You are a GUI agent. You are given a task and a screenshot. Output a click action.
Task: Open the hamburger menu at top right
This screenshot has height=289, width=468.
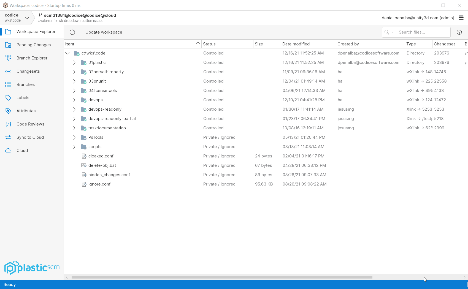[x=461, y=18]
